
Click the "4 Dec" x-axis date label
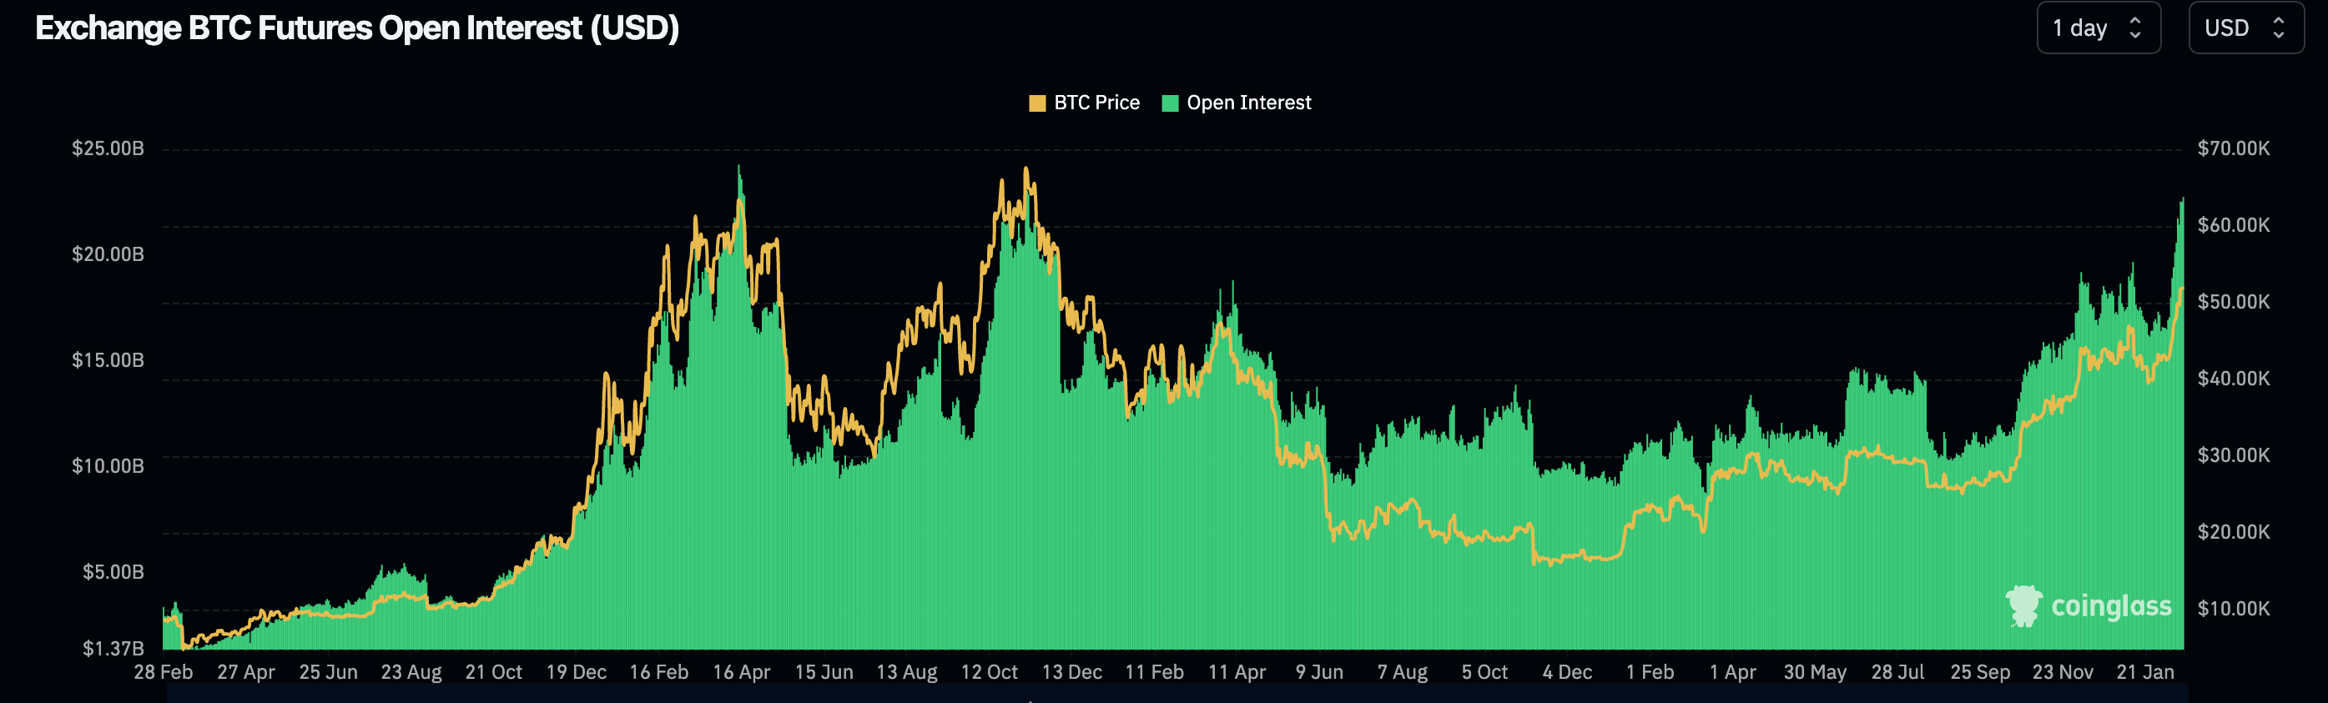click(1567, 672)
